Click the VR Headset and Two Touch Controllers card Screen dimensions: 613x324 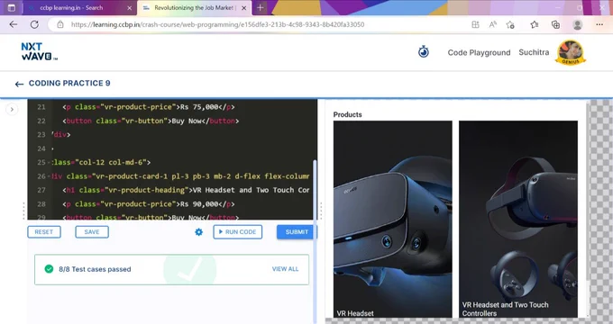click(518, 219)
